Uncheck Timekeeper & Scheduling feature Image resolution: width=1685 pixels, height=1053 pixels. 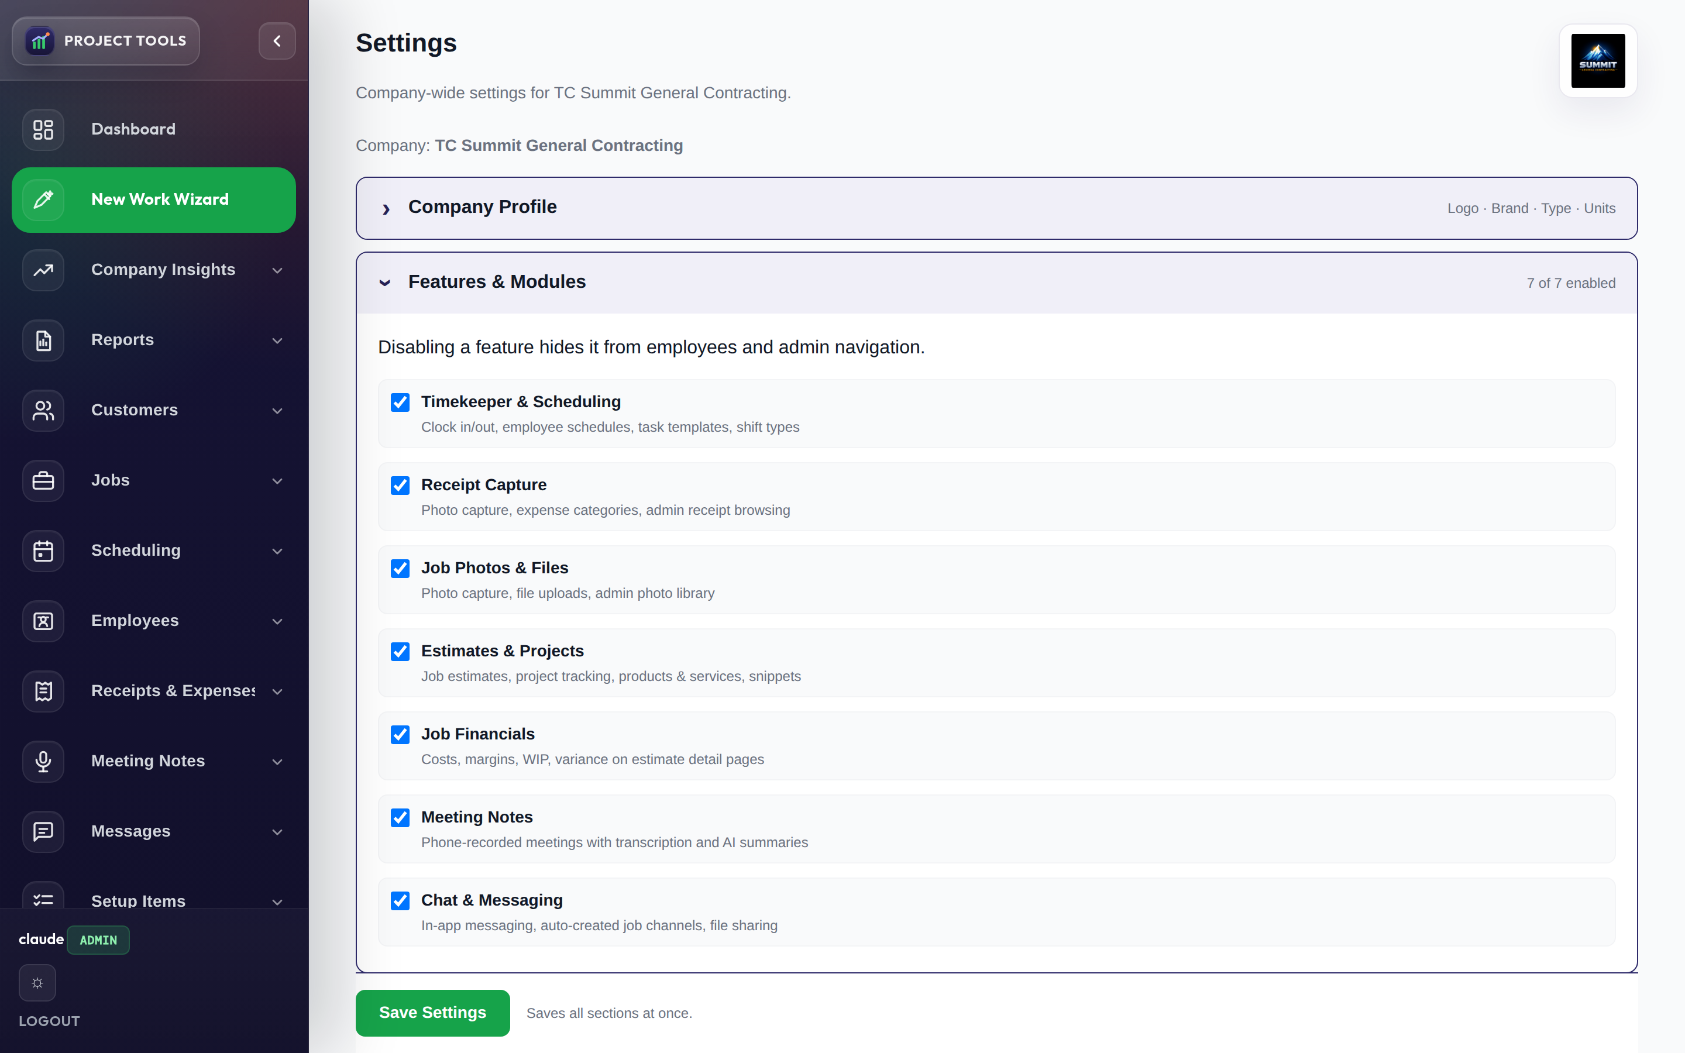click(x=400, y=402)
